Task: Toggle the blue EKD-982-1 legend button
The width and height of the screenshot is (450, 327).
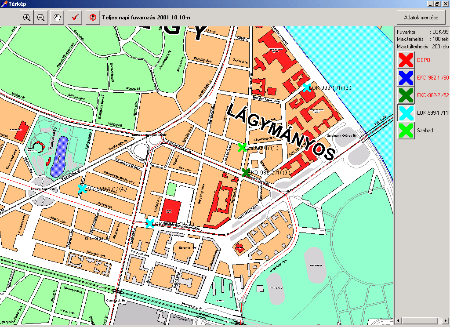Action: (x=406, y=77)
